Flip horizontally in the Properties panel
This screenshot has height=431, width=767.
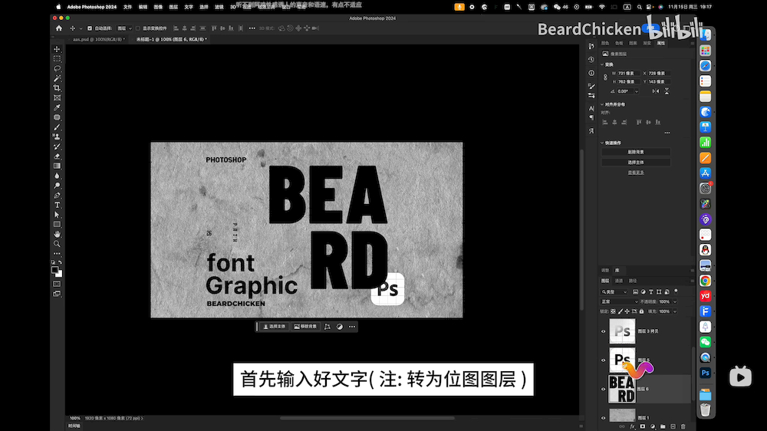click(656, 91)
